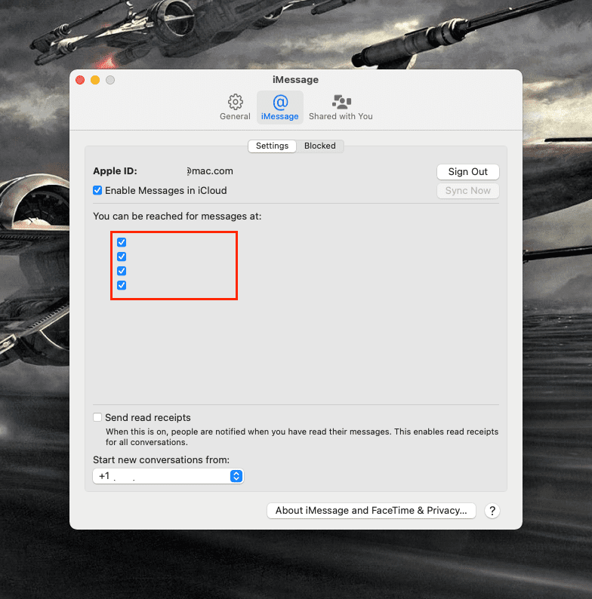The width and height of the screenshot is (592, 599).
Task: Uncheck the second reachable address checkbox
Action: (122, 256)
